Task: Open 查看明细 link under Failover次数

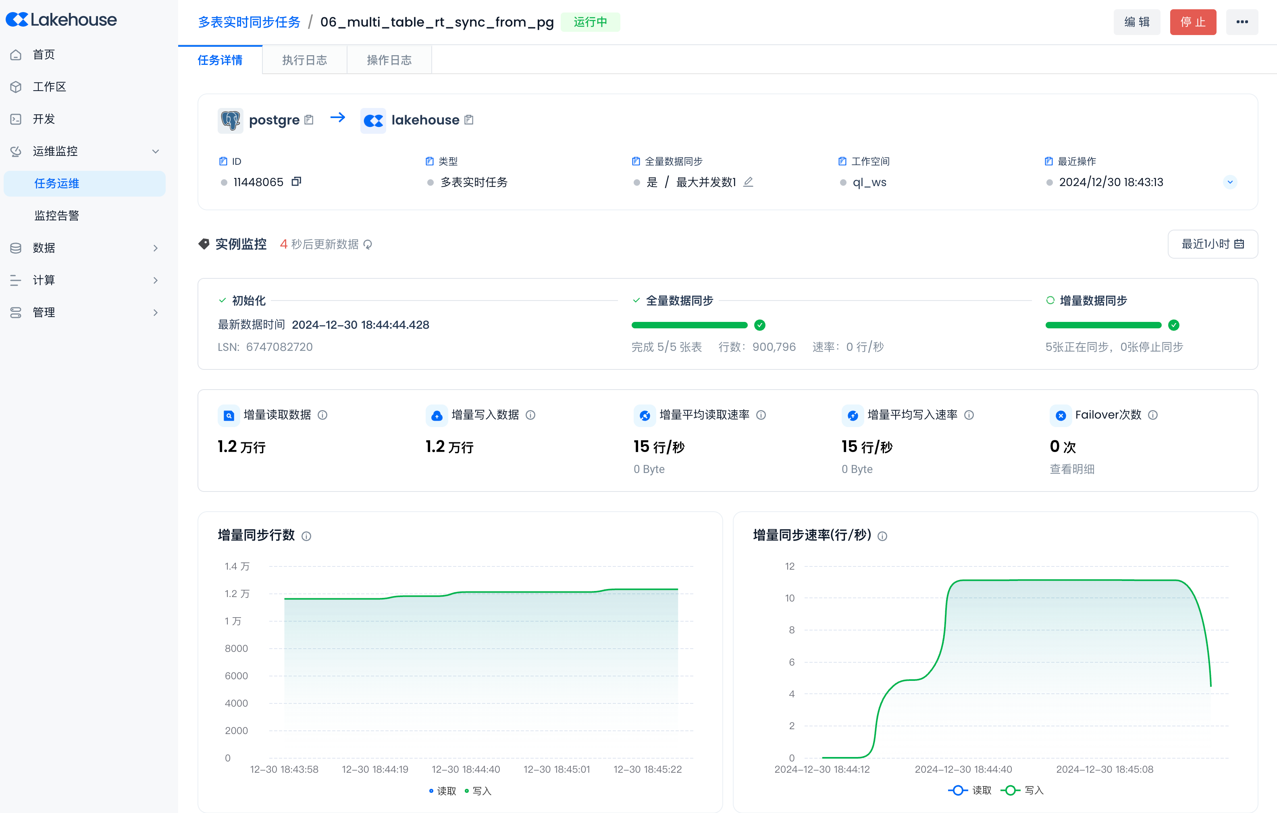Action: [1072, 469]
